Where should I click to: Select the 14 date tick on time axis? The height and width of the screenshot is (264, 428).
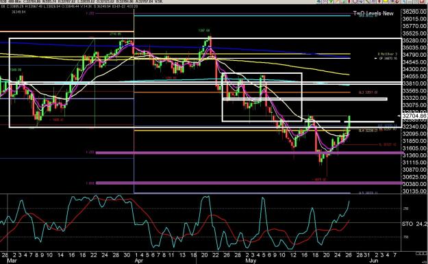(60, 255)
